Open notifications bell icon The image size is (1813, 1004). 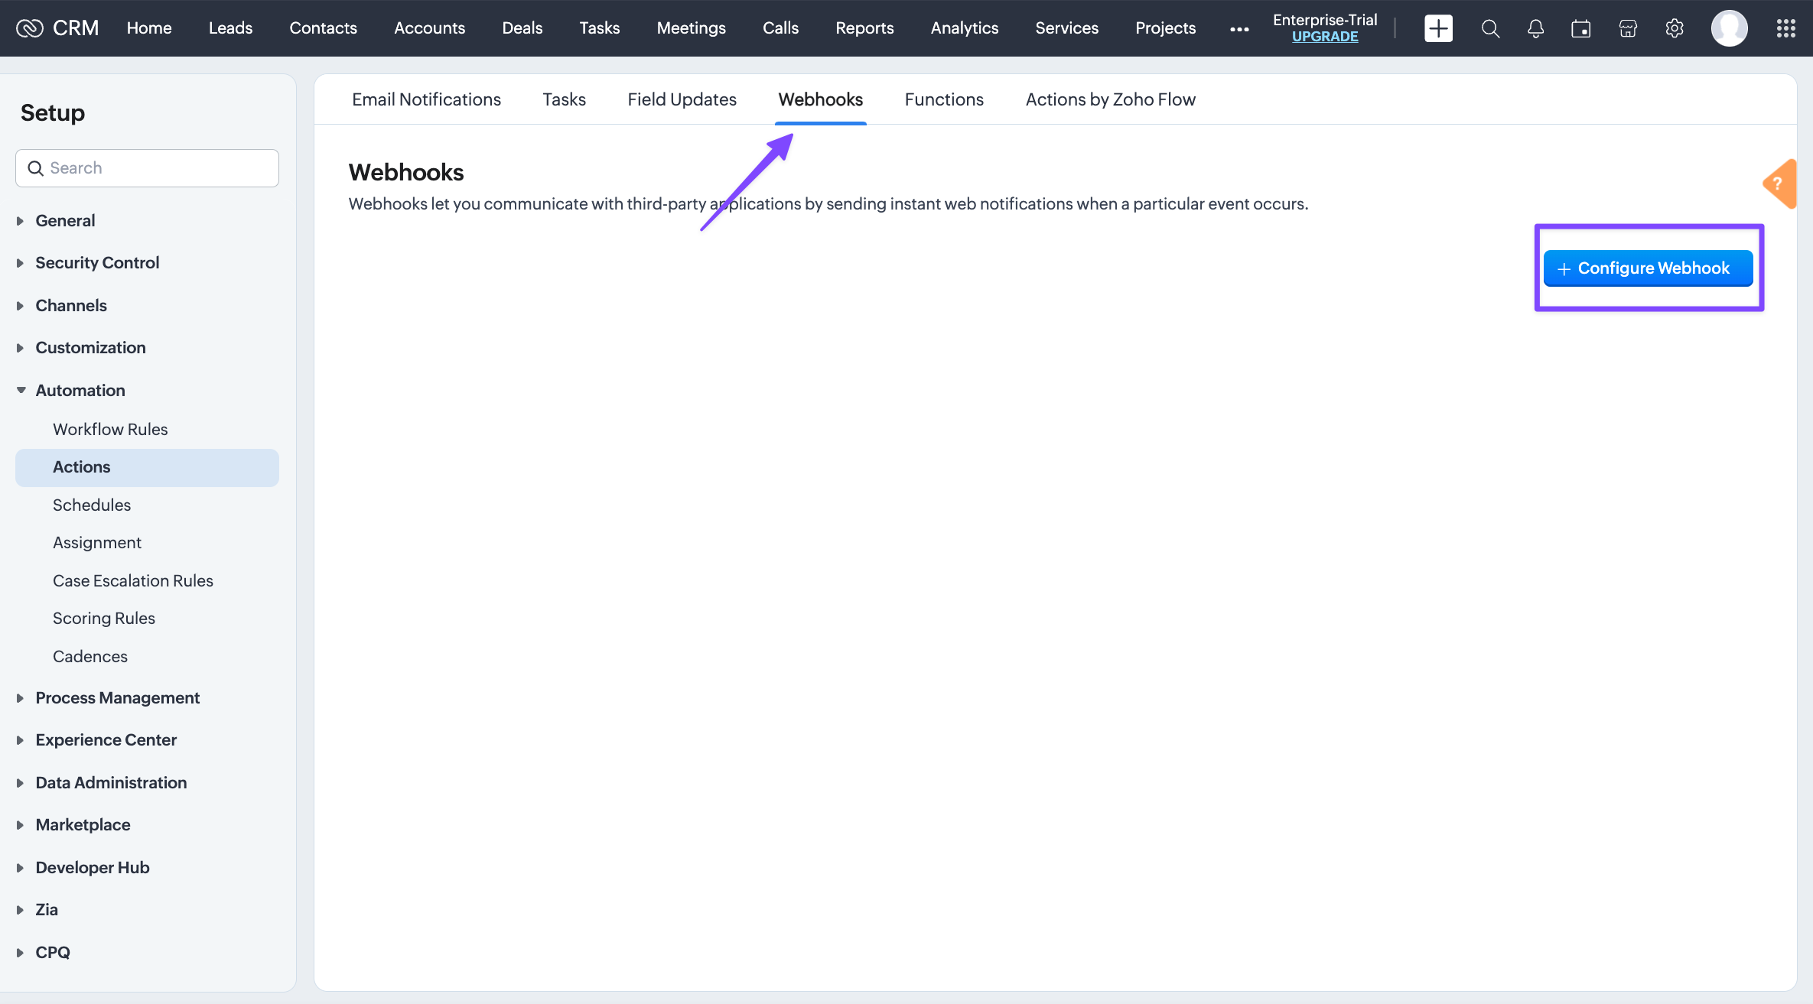(1535, 28)
